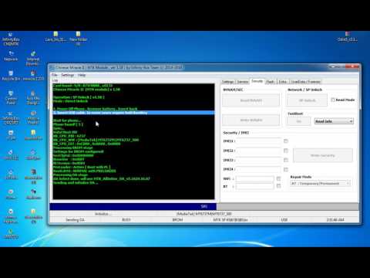
Task: Open the Internet Download Manager desktop shortcut
Action: point(33,59)
